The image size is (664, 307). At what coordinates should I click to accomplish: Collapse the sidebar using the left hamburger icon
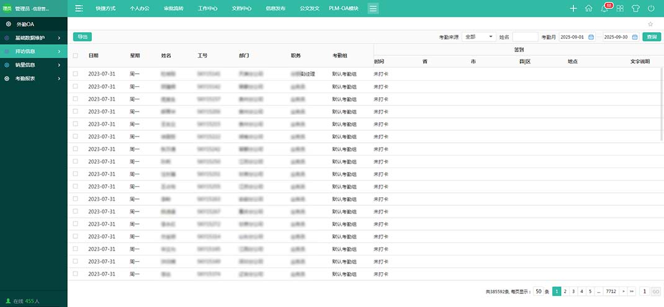[x=79, y=9]
